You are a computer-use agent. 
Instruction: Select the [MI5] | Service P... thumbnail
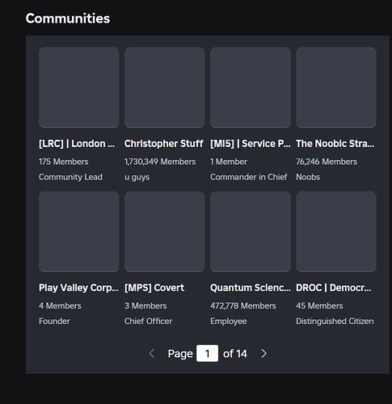251,87
